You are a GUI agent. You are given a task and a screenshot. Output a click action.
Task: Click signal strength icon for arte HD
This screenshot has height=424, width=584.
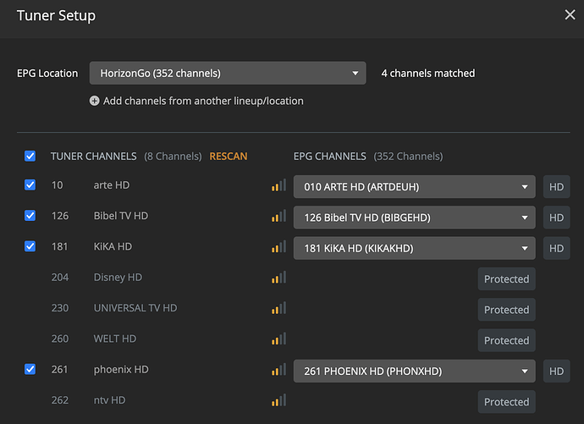coord(278,185)
